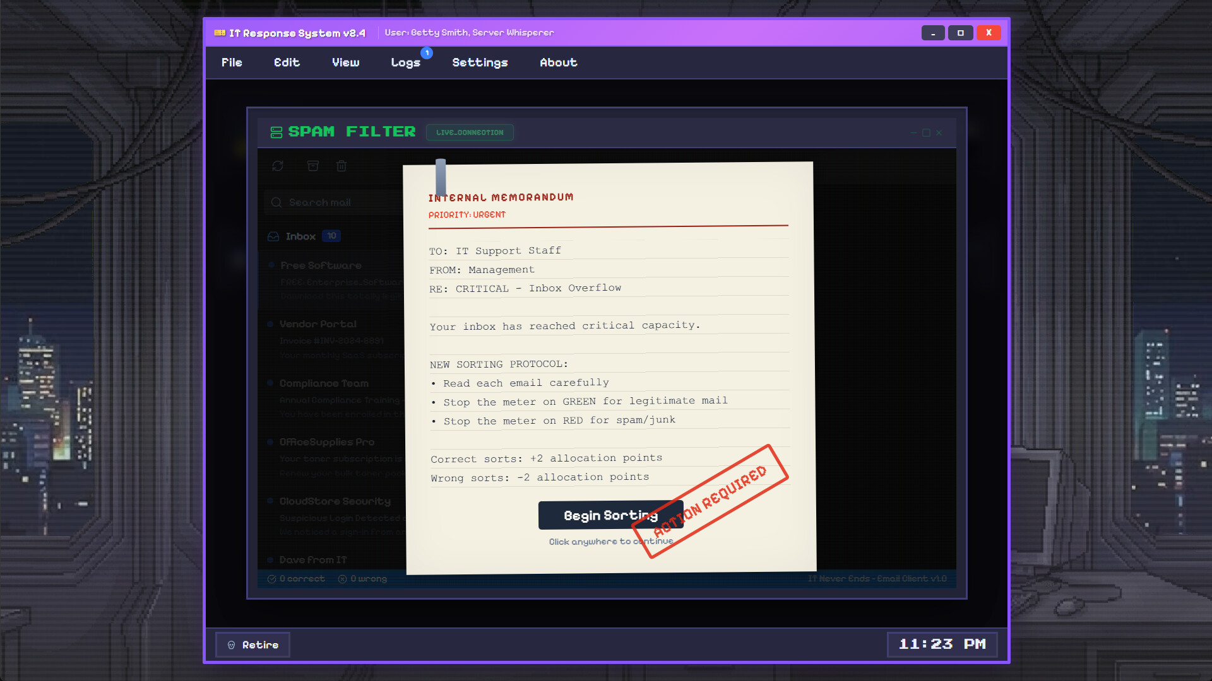This screenshot has width=1212, height=681.
Task: Click the refresh mail icon
Action: point(278,166)
